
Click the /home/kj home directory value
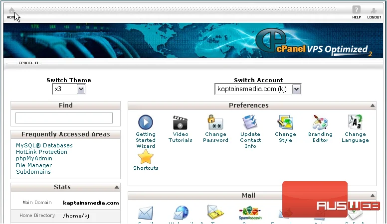point(76,216)
